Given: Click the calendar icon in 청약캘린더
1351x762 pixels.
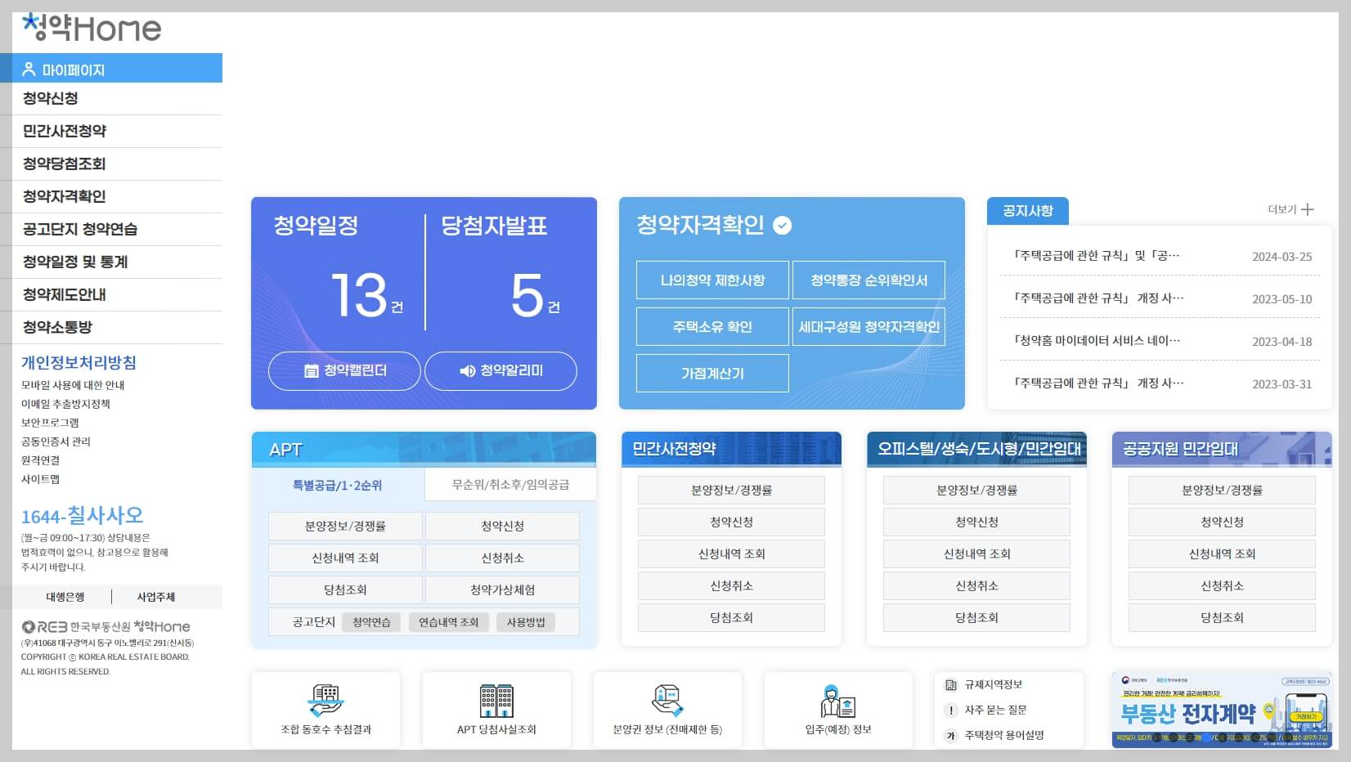Looking at the screenshot, I should [311, 371].
